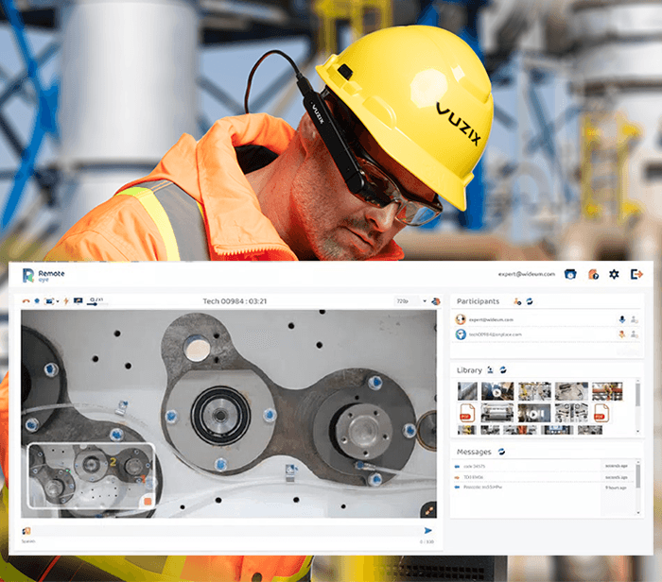This screenshot has width=662, height=582.
Task: Click the Messages scrollbar down arrow
Action: [638, 513]
